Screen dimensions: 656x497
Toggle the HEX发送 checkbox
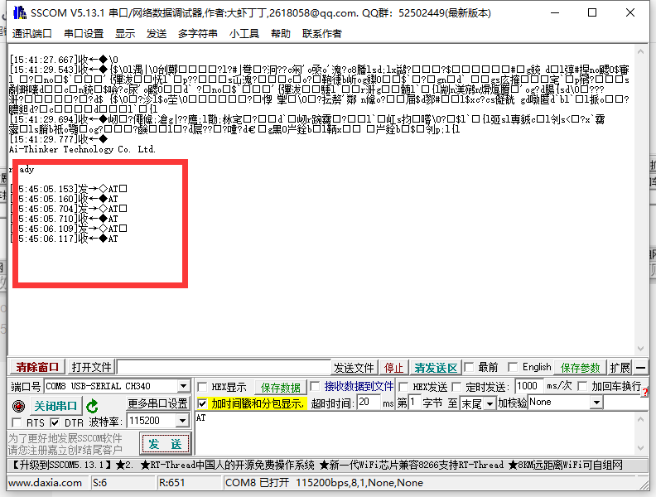[x=403, y=387]
